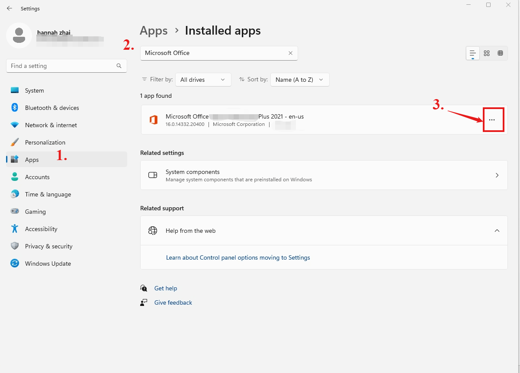Click the System components icon
This screenshot has width=520, height=373.
tap(153, 175)
